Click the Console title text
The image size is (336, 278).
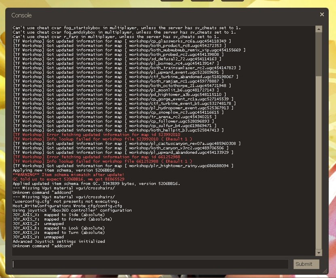click(21, 15)
